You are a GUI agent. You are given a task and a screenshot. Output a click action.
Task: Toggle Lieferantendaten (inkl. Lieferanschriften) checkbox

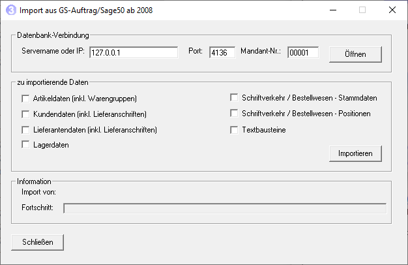tap(25, 130)
